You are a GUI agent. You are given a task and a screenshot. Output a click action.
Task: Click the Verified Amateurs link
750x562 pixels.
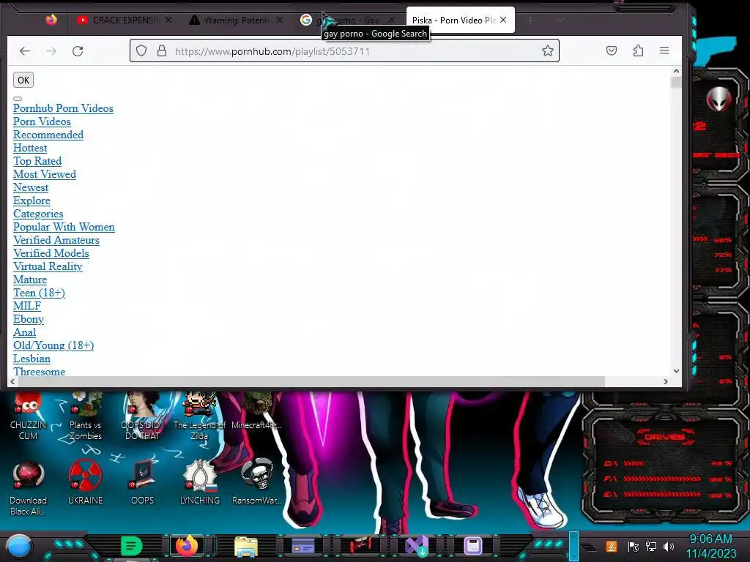click(x=56, y=240)
